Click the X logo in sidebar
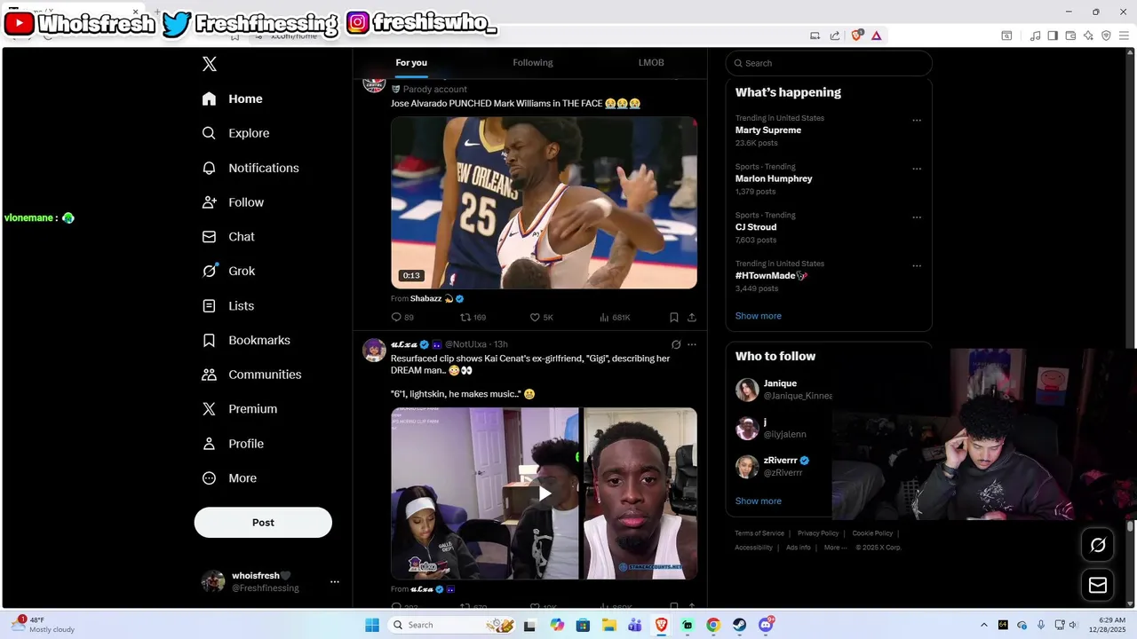Screen dimensions: 1137x639 [209, 64]
